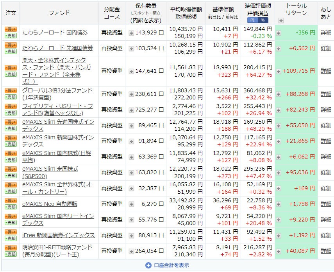This screenshot has width=334, height=272.
Task: Click 買い for eMAXIS Slim 国内株式(日経平均)
Action: (x=11, y=153)
